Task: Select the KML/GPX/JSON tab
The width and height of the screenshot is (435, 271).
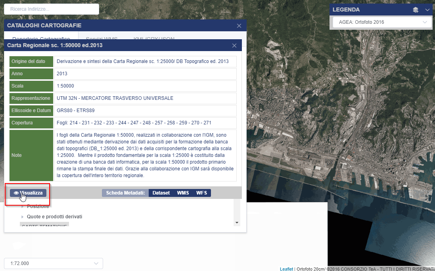Action: coord(154,38)
